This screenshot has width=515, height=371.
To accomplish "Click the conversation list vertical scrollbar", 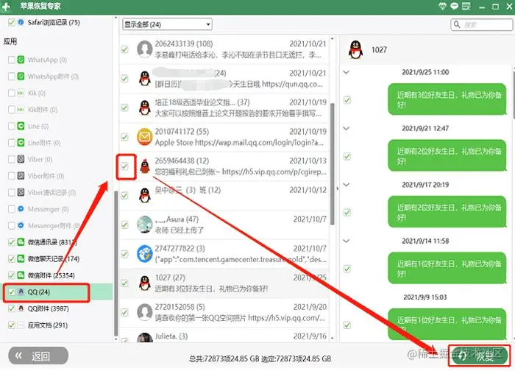I will (332, 164).
